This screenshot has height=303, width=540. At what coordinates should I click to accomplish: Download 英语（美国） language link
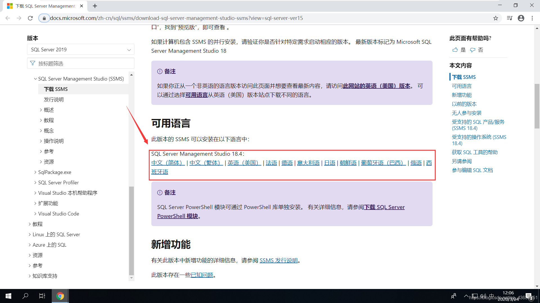[x=244, y=163]
